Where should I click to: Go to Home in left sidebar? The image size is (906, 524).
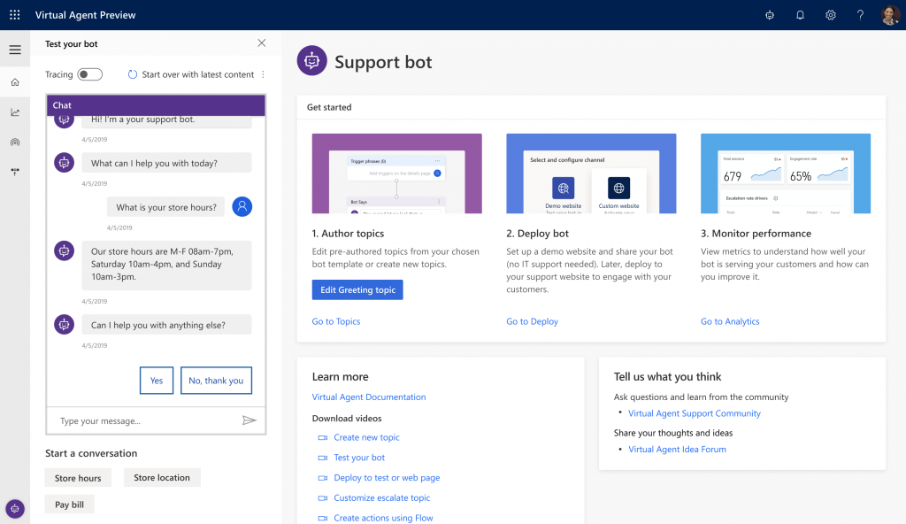point(15,82)
